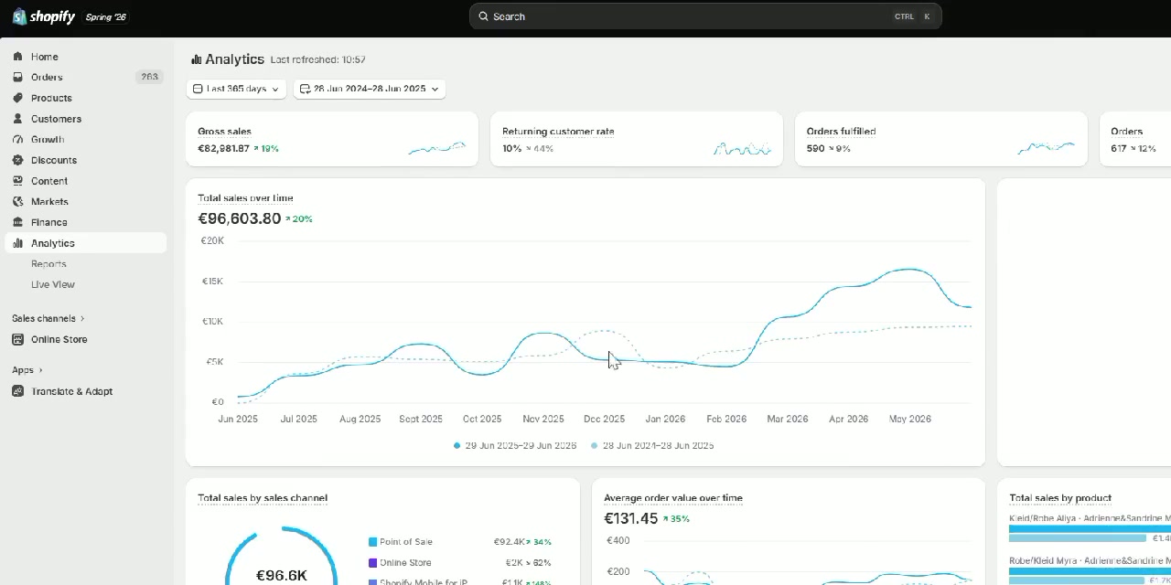
Task: Click the Translate & Adapt app icon
Action: (17, 391)
